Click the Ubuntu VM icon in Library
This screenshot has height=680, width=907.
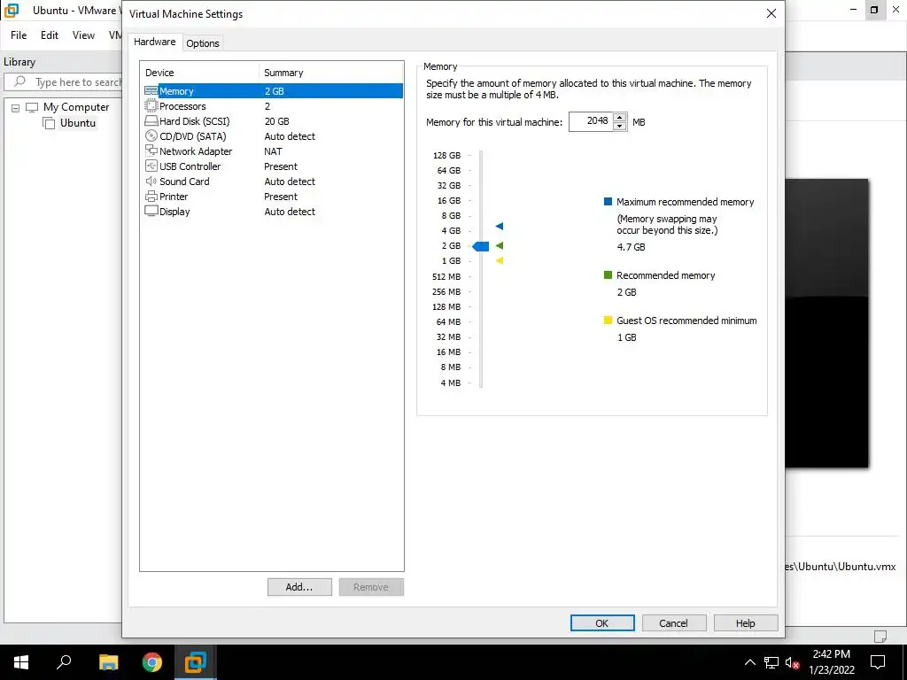[x=50, y=122]
